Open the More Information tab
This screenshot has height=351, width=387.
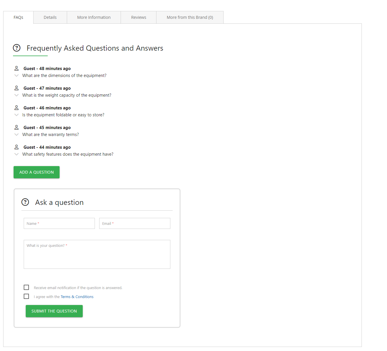click(x=94, y=17)
